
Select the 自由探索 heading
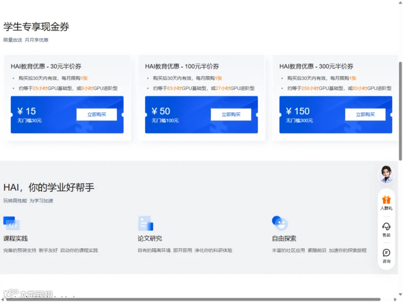[x=284, y=238]
